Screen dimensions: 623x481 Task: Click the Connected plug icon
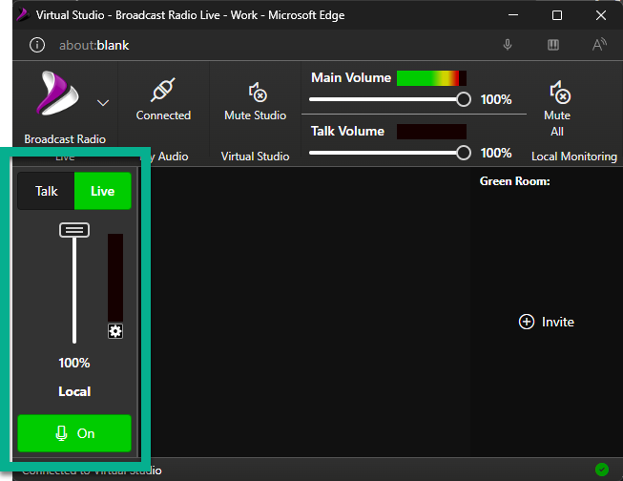[163, 90]
